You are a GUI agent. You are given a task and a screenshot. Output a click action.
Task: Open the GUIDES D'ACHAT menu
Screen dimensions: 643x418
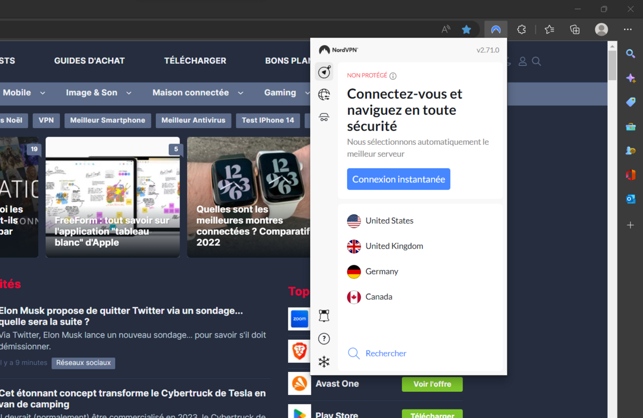(x=89, y=61)
